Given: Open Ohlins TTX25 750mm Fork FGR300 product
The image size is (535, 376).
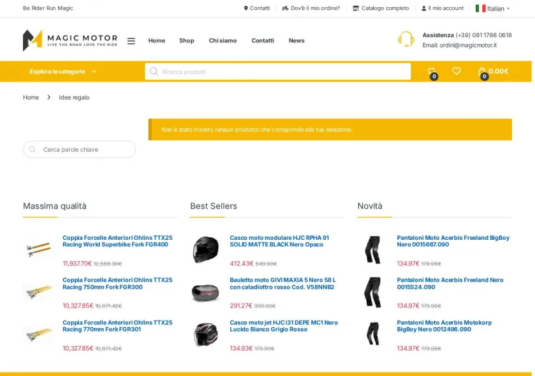Looking at the screenshot, I should pyautogui.click(x=117, y=283).
